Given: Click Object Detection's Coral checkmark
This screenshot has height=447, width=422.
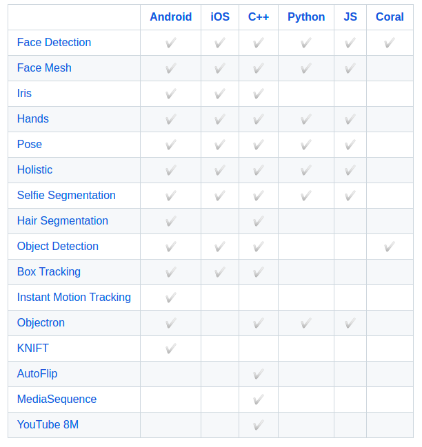Looking at the screenshot, I should pos(390,247).
